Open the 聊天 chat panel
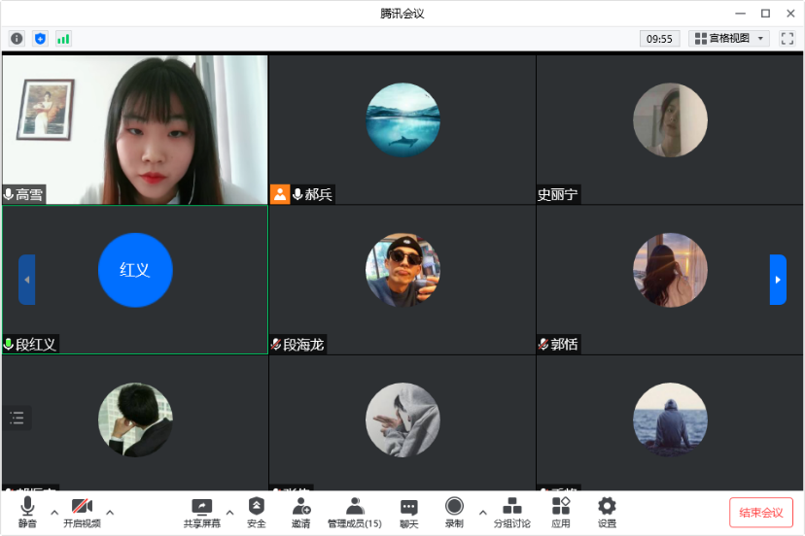 (x=409, y=512)
